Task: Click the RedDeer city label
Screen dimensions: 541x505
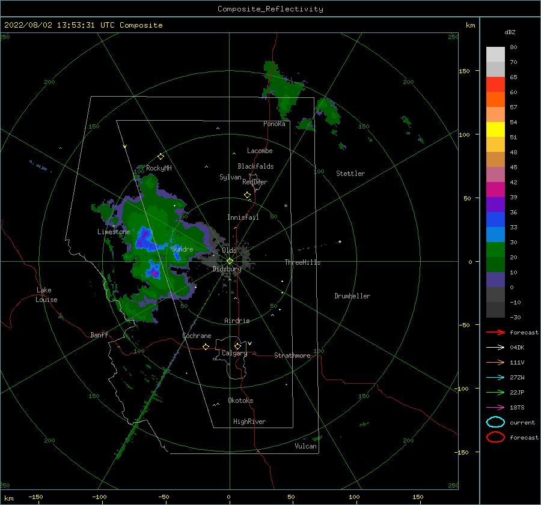Action: pyautogui.click(x=255, y=182)
